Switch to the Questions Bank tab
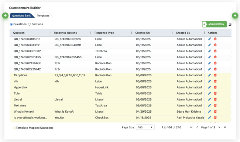This screenshot has width=240, height=142. click(x=21, y=15)
